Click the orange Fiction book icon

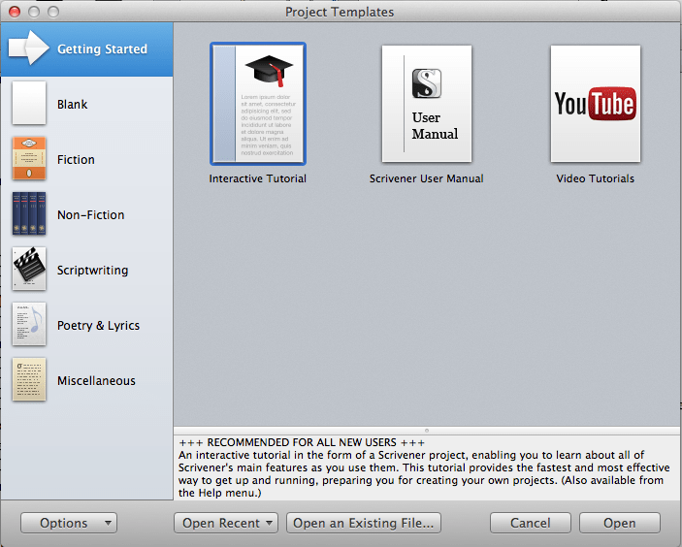point(29,158)
